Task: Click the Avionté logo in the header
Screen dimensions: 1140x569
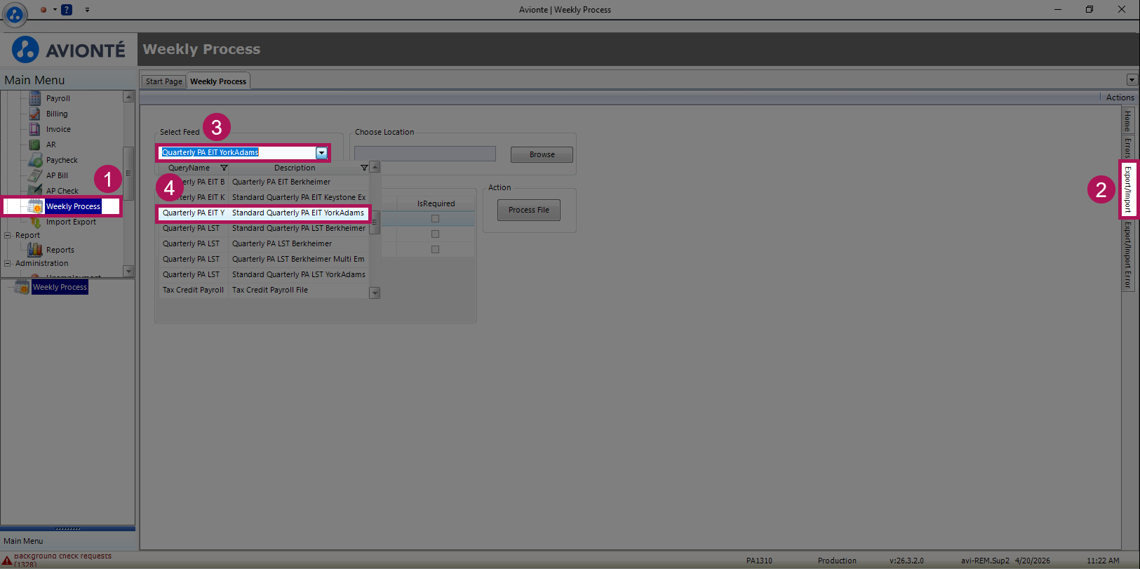Action: (x=69, y=50)
